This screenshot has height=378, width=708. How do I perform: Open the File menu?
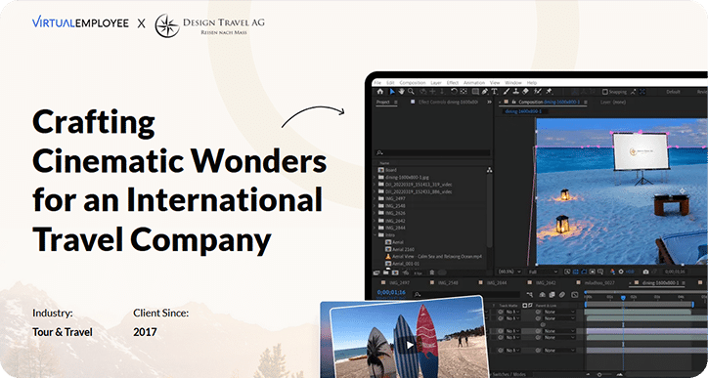377,83
